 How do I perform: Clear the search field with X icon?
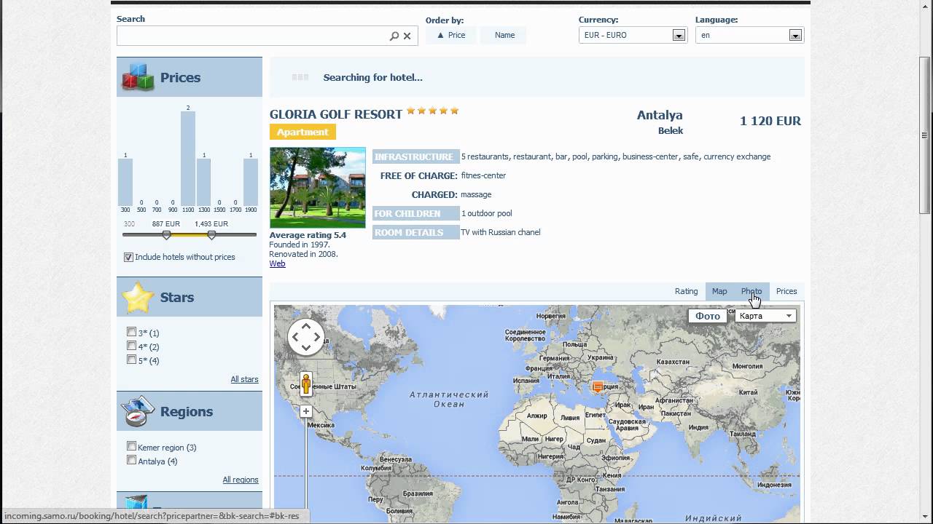407,36
